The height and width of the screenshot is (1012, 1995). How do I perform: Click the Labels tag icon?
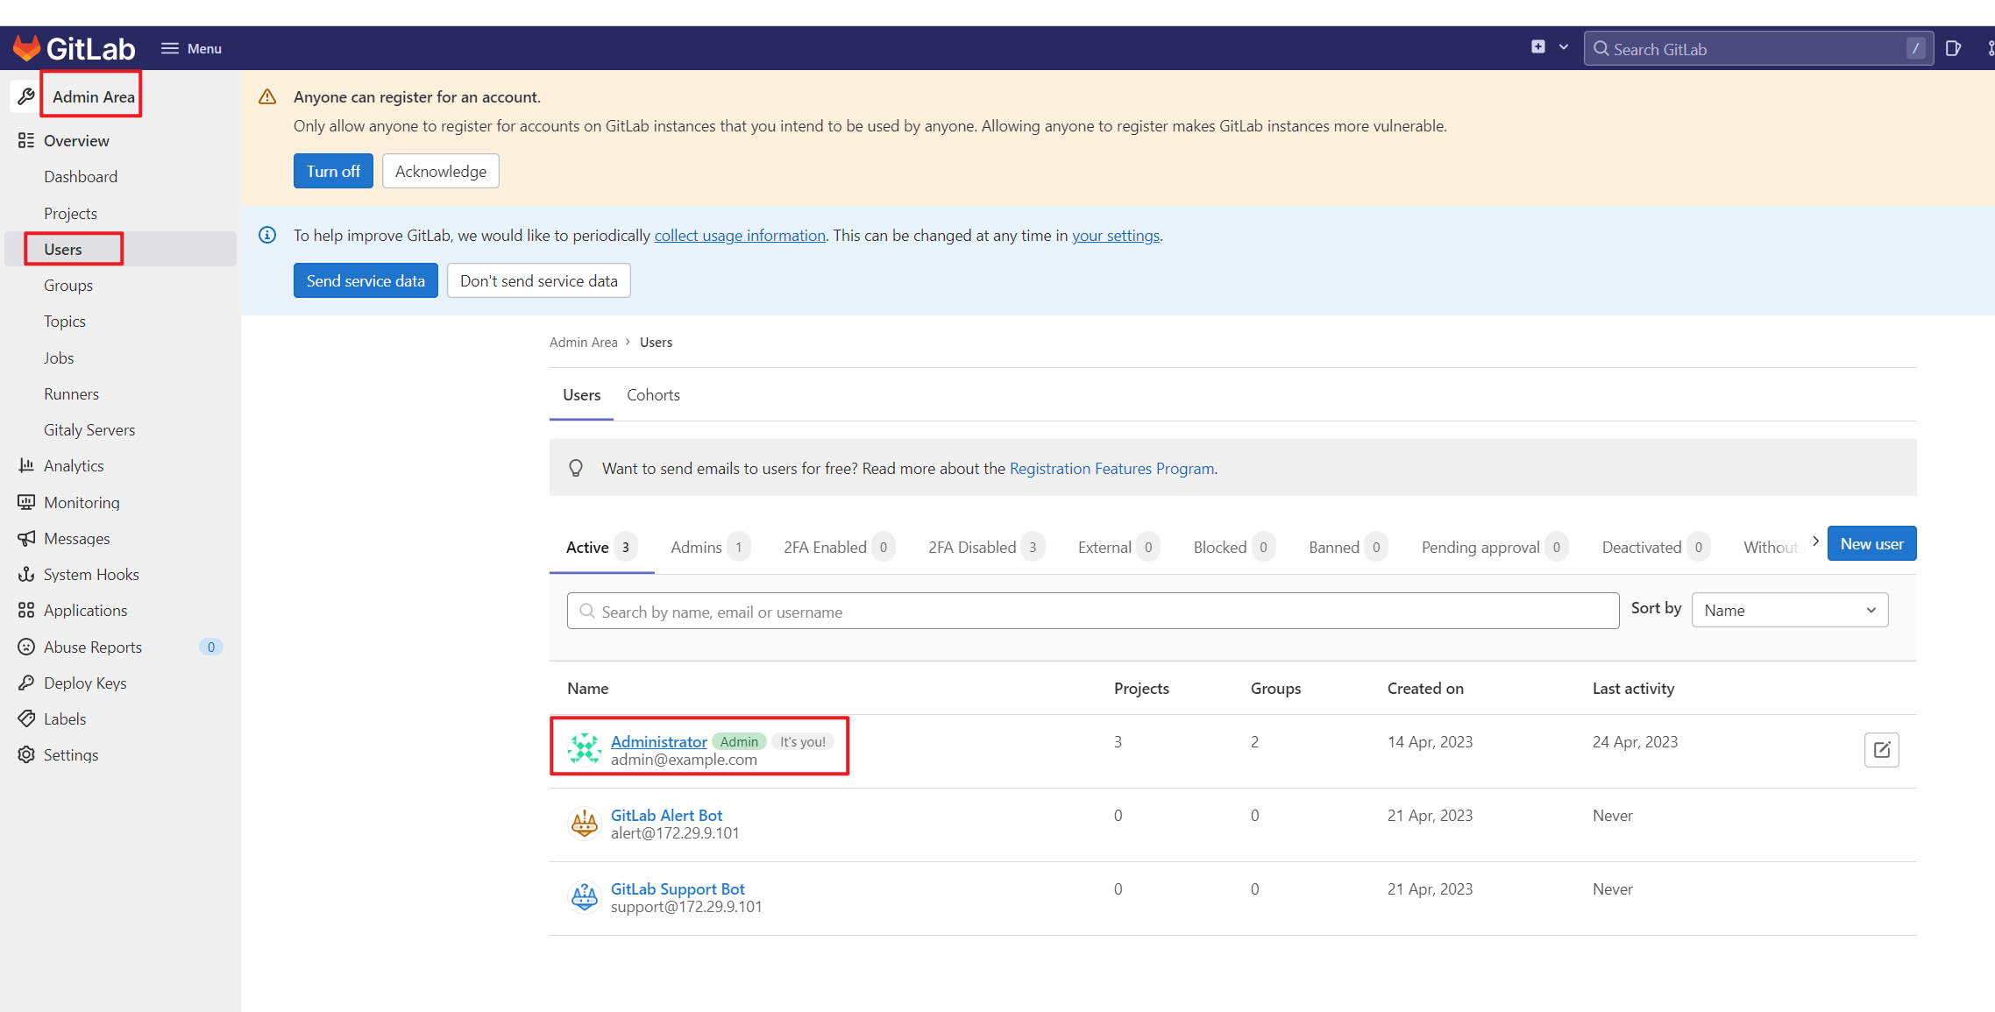pyautogui.click(x=26, y=718)
